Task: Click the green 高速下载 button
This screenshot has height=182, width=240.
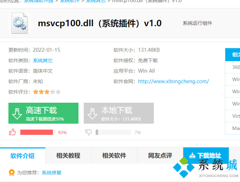Action: click(x=43, y=113)
